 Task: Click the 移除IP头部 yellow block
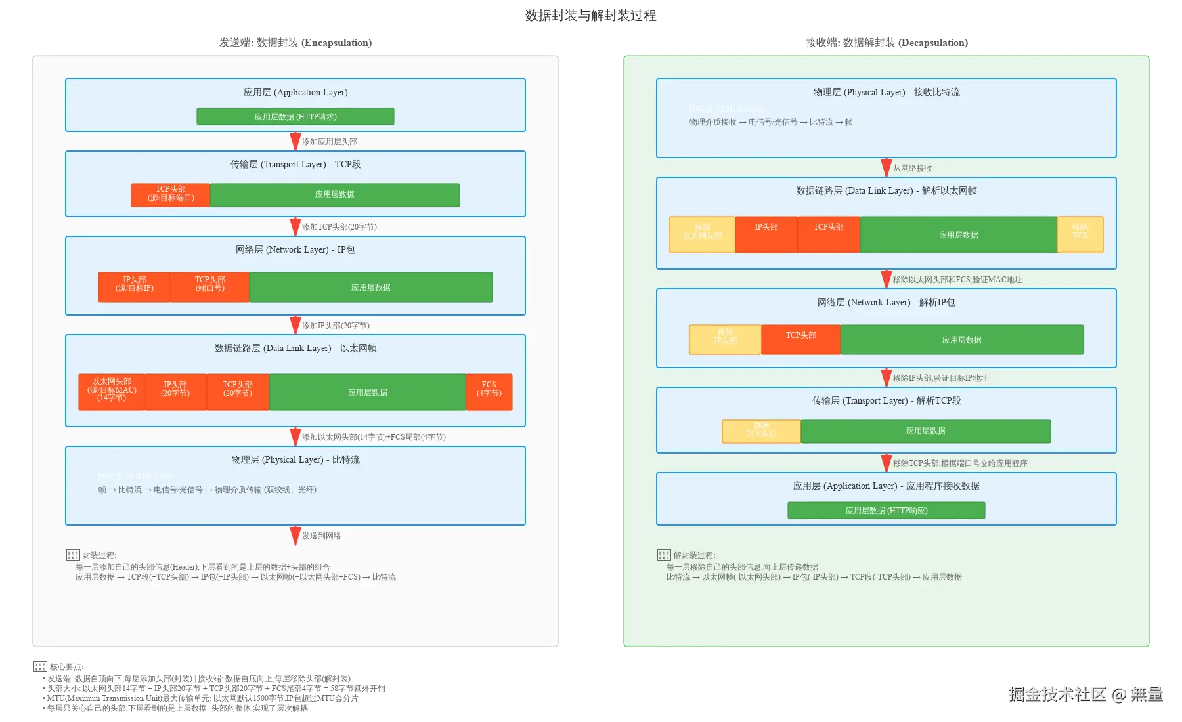pyautogui.click(x=724, y=339)
